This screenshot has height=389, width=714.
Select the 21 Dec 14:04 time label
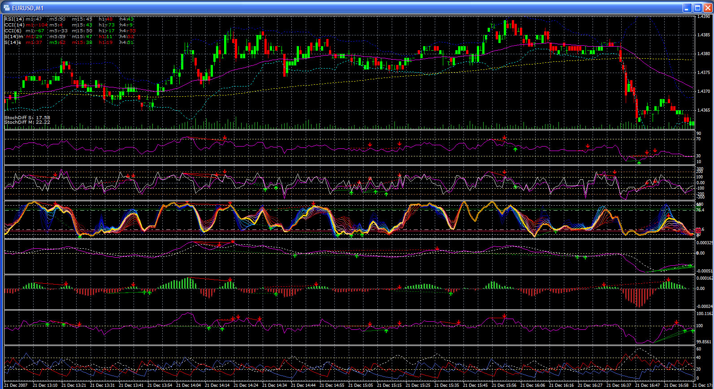pos(189,385)
